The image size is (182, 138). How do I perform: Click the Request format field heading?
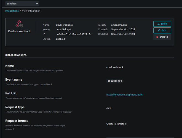(17, 121)
